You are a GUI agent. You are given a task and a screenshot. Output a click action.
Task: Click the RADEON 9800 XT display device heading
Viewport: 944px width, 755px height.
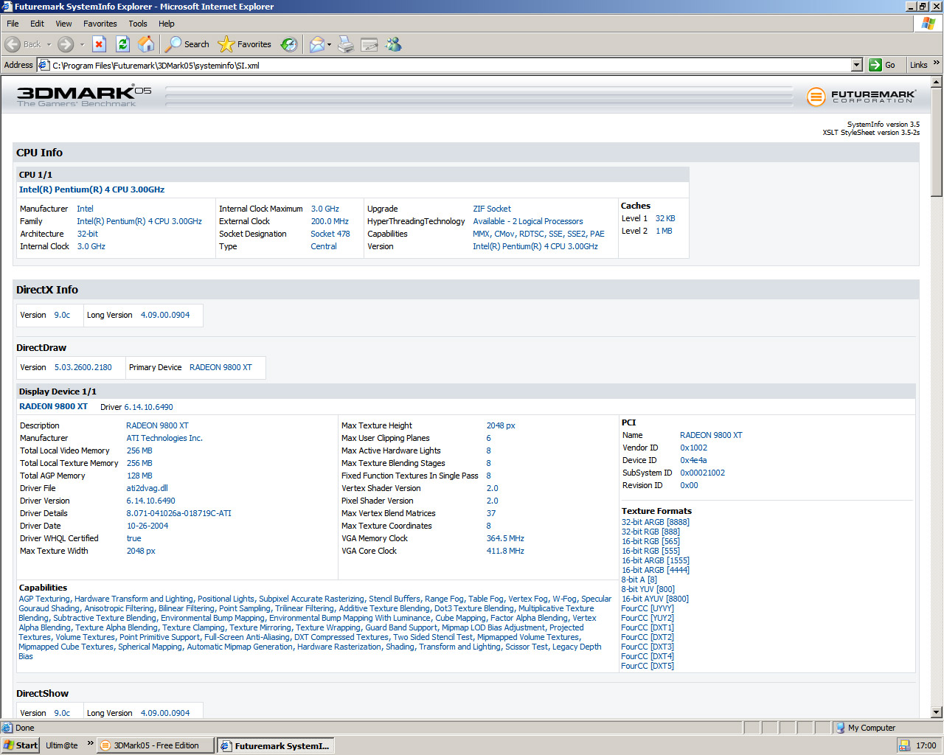(x=53, y=406)
